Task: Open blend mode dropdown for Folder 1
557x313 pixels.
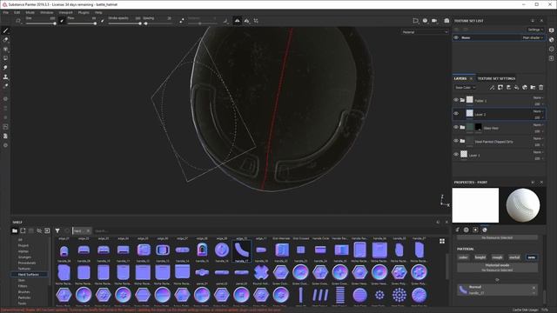Action: coord(538,97)
